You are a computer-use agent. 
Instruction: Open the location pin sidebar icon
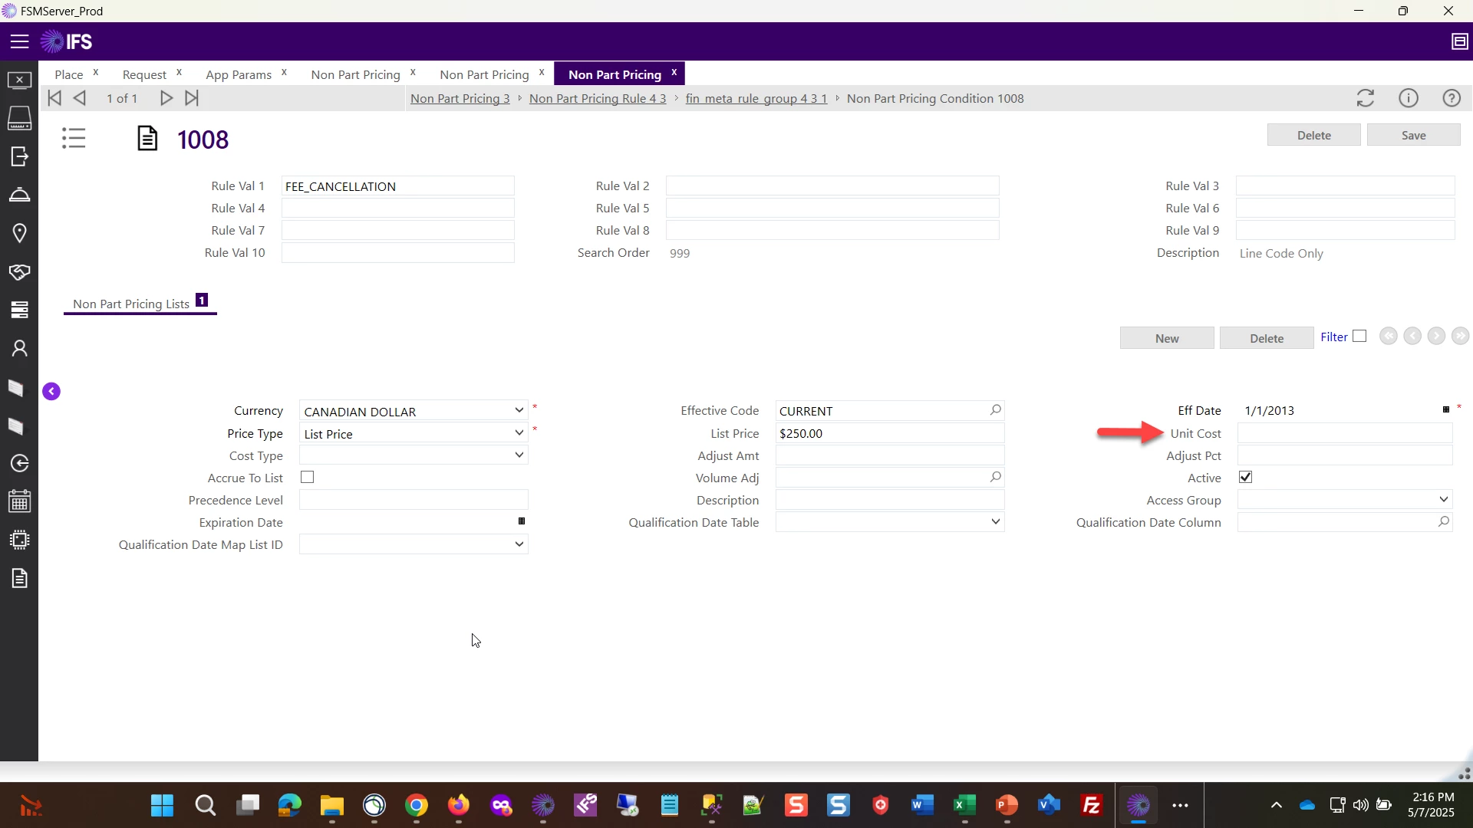[x=19, y=233]
